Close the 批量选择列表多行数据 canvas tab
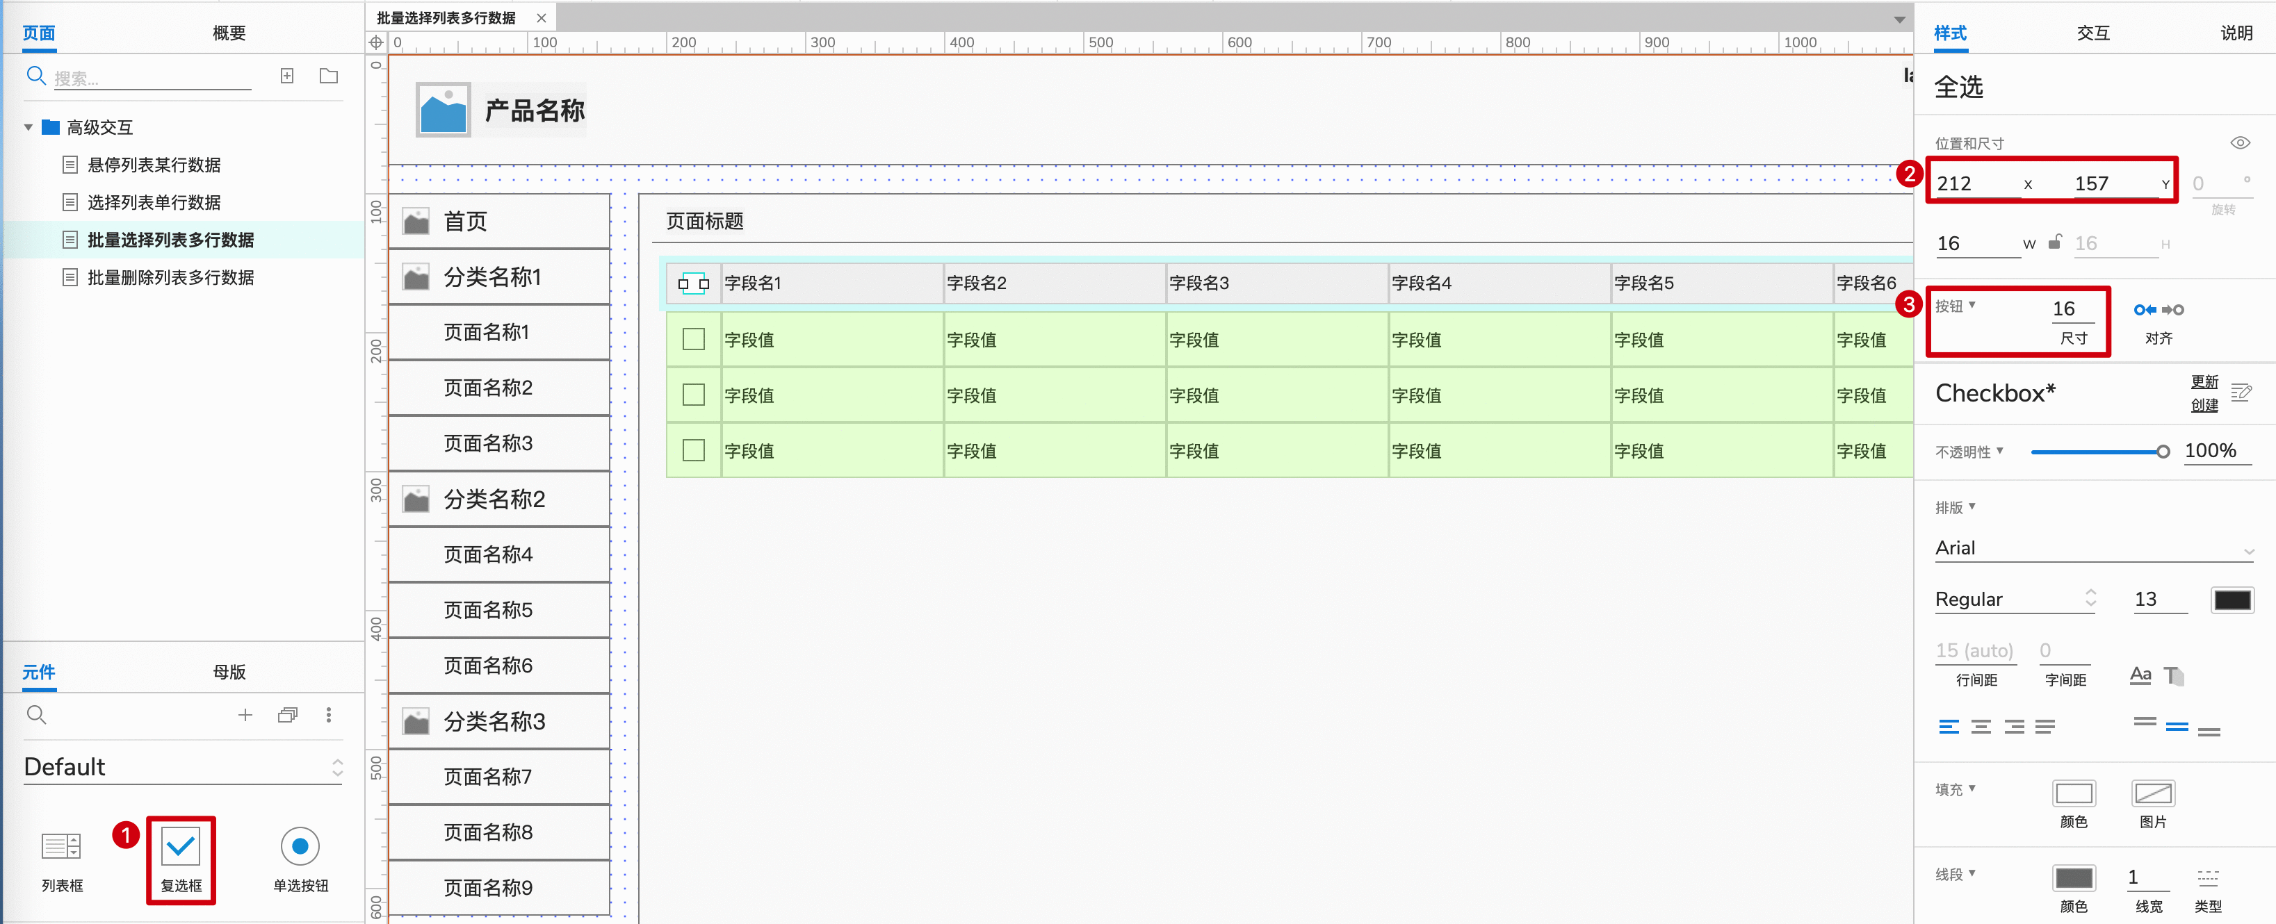Viewport: 2276px width, 924px height. coord(541,17)
